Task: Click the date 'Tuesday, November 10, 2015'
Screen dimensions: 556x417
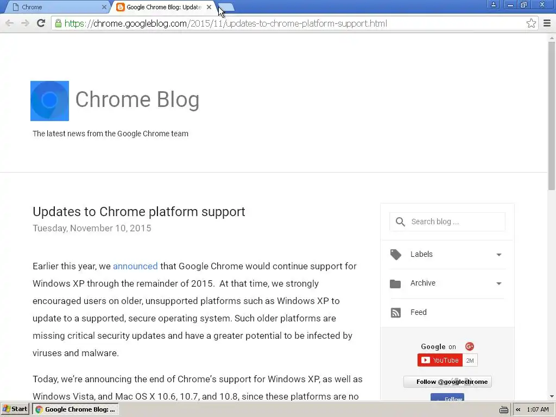Action: click(92, 228)
